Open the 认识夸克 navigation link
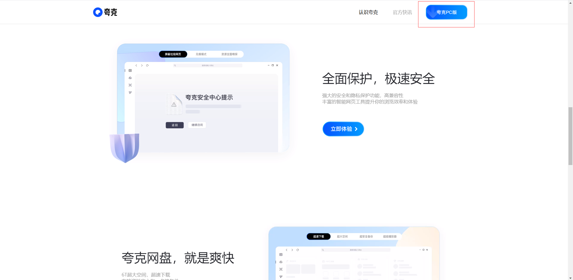 368,12
